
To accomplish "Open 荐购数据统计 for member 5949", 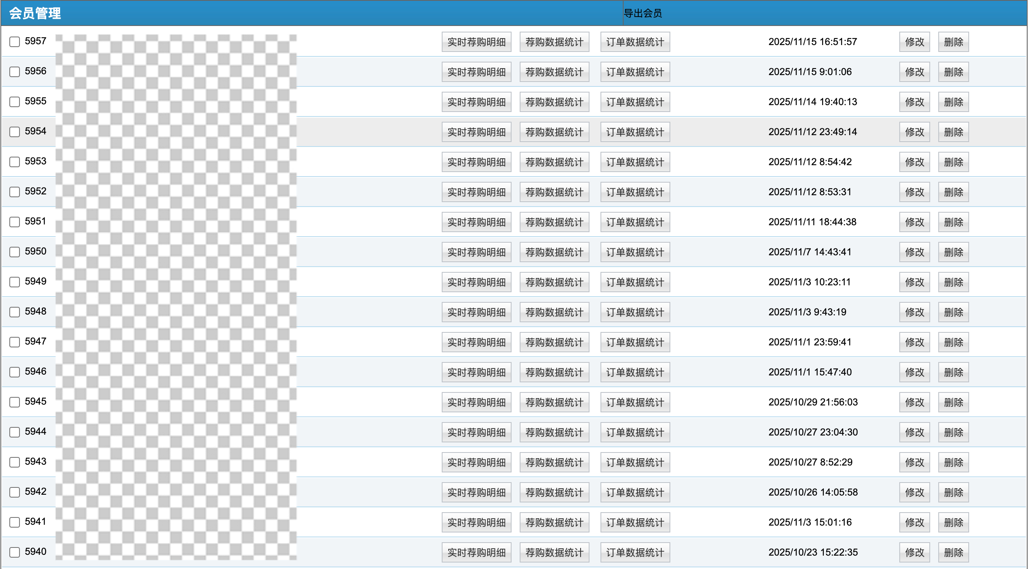I will point(554,282).
